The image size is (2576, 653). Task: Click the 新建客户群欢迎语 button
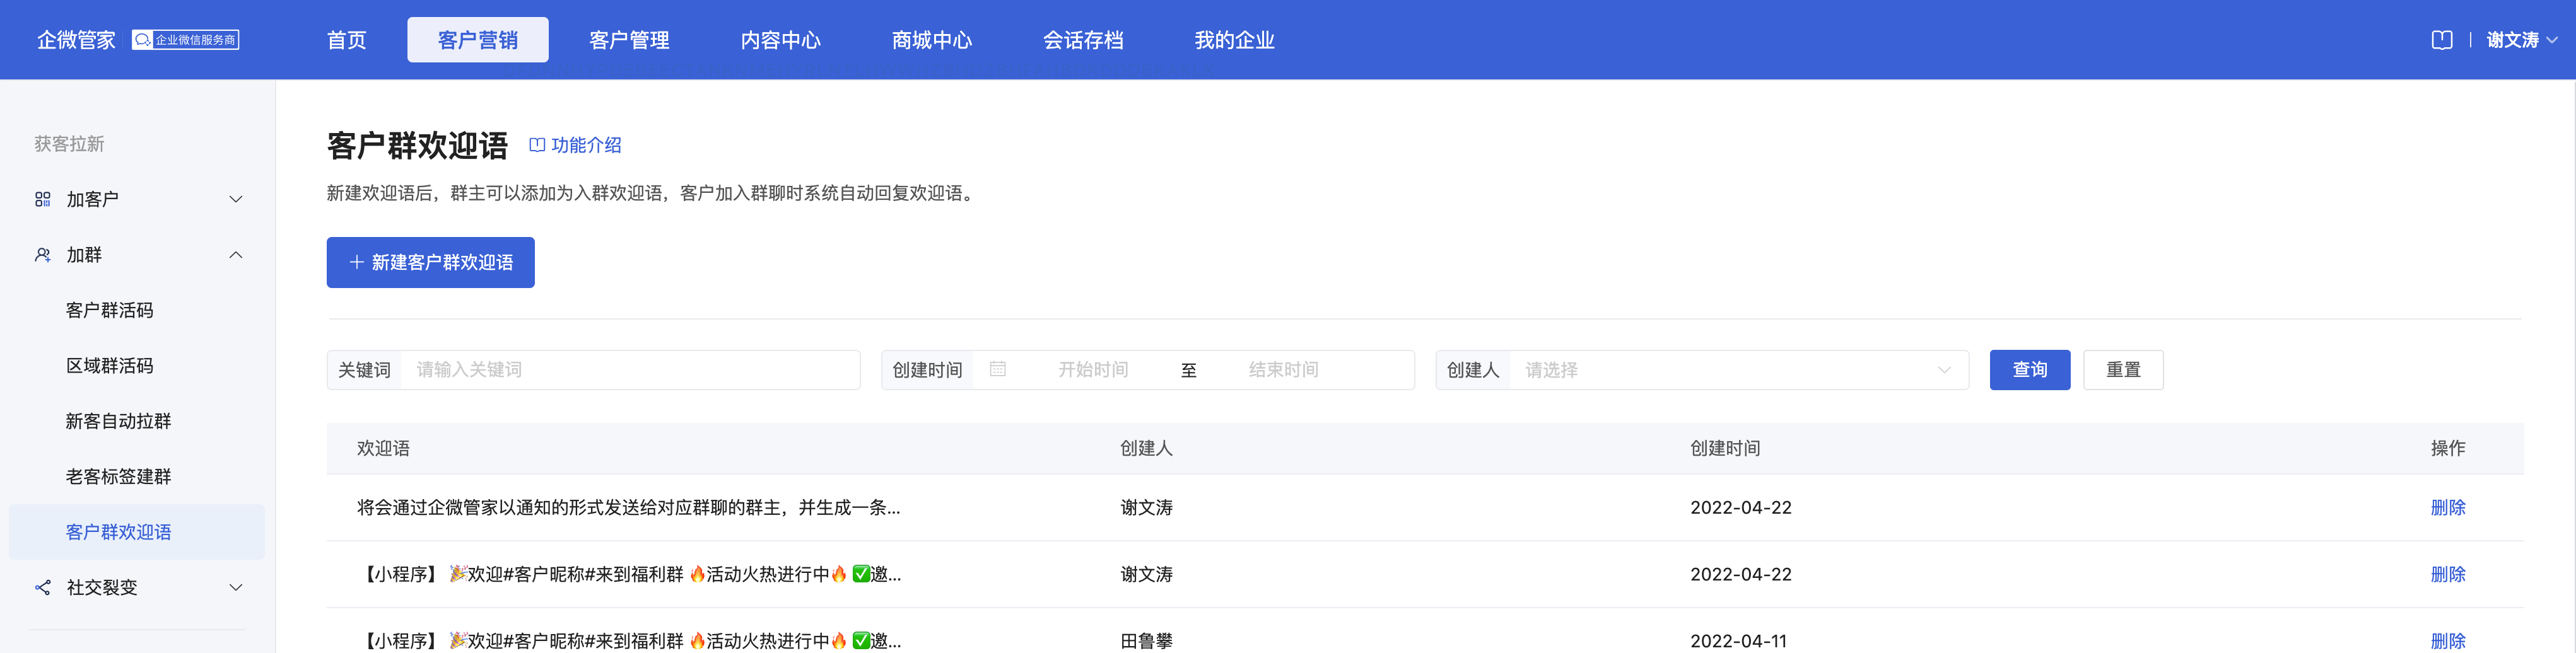[430, 262]
